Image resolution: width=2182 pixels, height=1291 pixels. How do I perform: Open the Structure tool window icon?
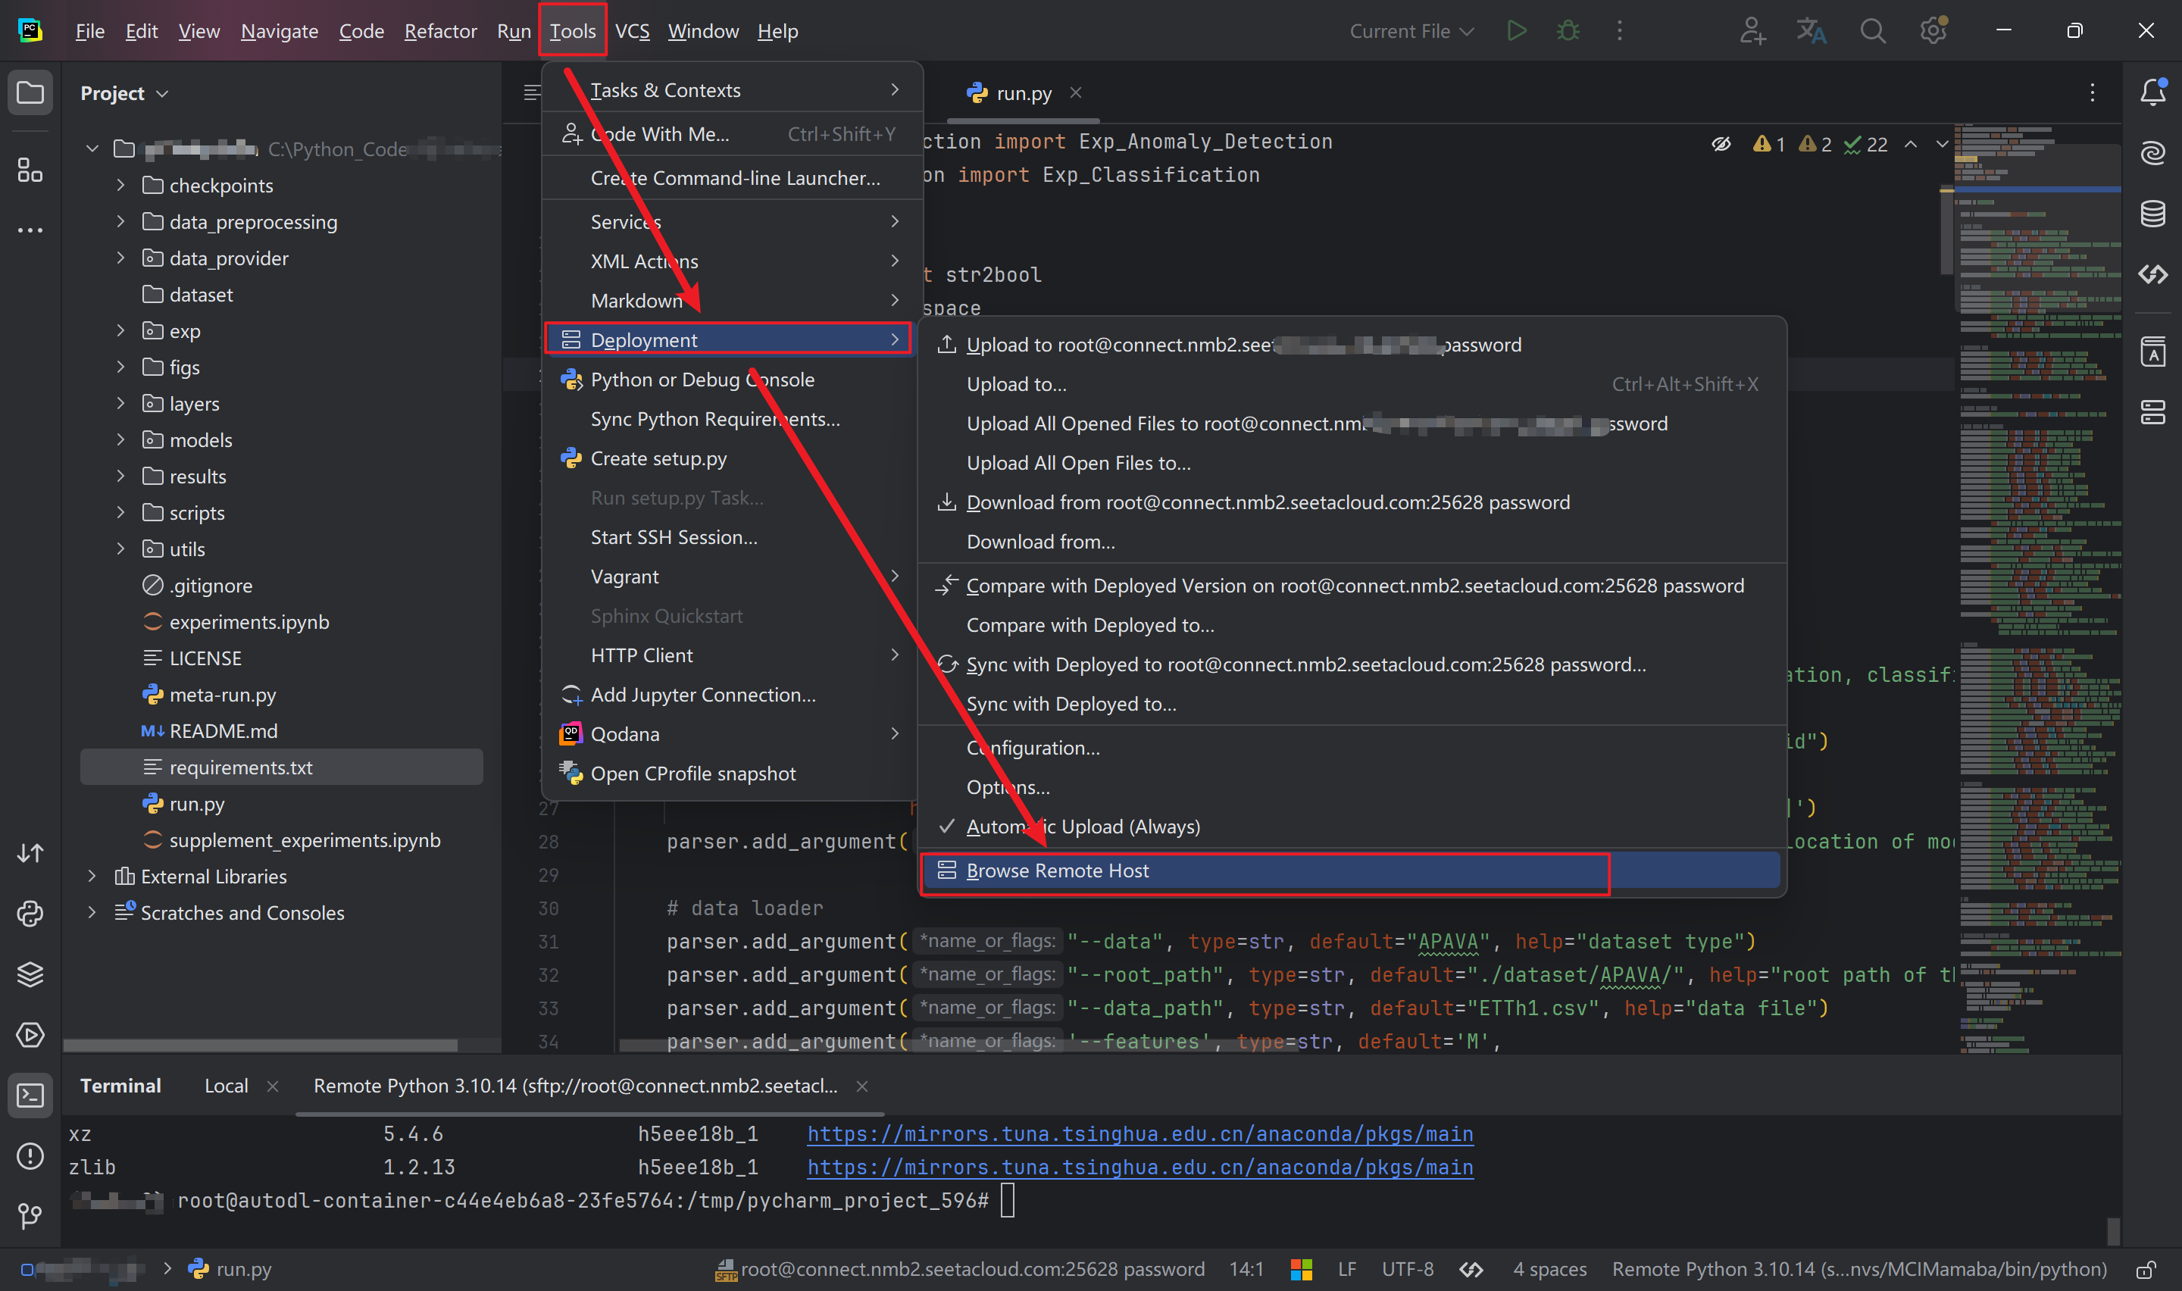click(30, 170)
